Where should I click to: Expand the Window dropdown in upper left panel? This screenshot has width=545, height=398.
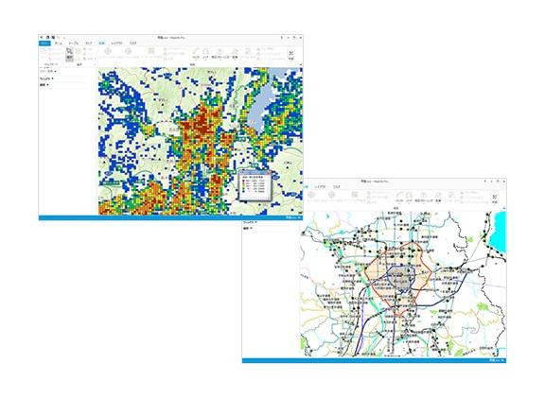tap(46, 78)
